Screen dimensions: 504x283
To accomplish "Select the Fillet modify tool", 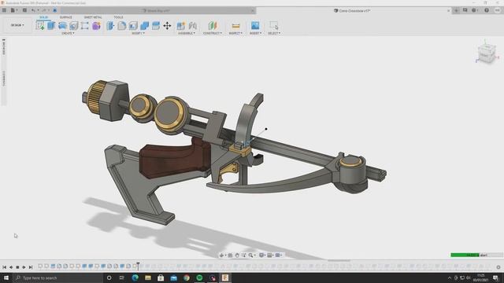I will (122, 26).
